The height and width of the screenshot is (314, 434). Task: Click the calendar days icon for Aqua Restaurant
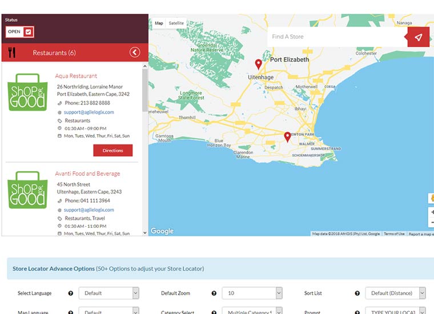pyautogui.click(x=59, y=136)
